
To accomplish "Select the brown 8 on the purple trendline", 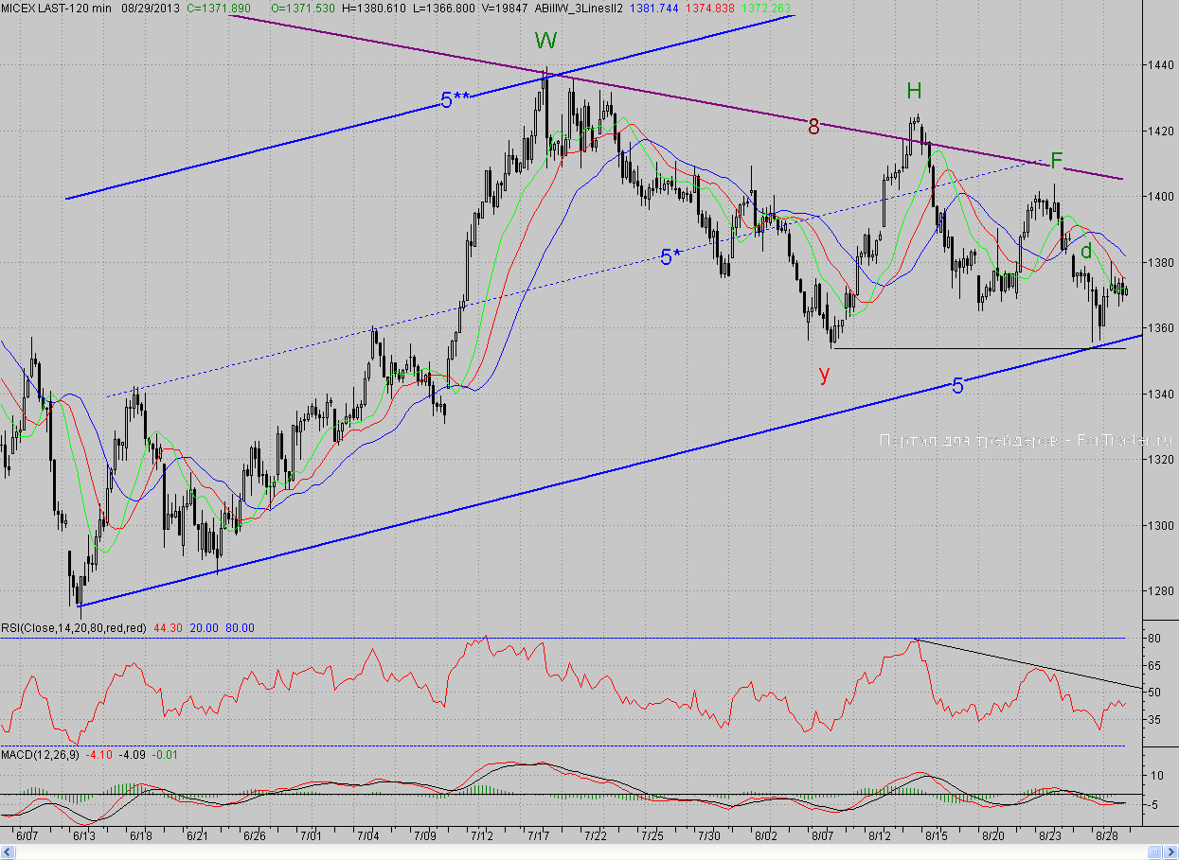I will coord(813,126).
